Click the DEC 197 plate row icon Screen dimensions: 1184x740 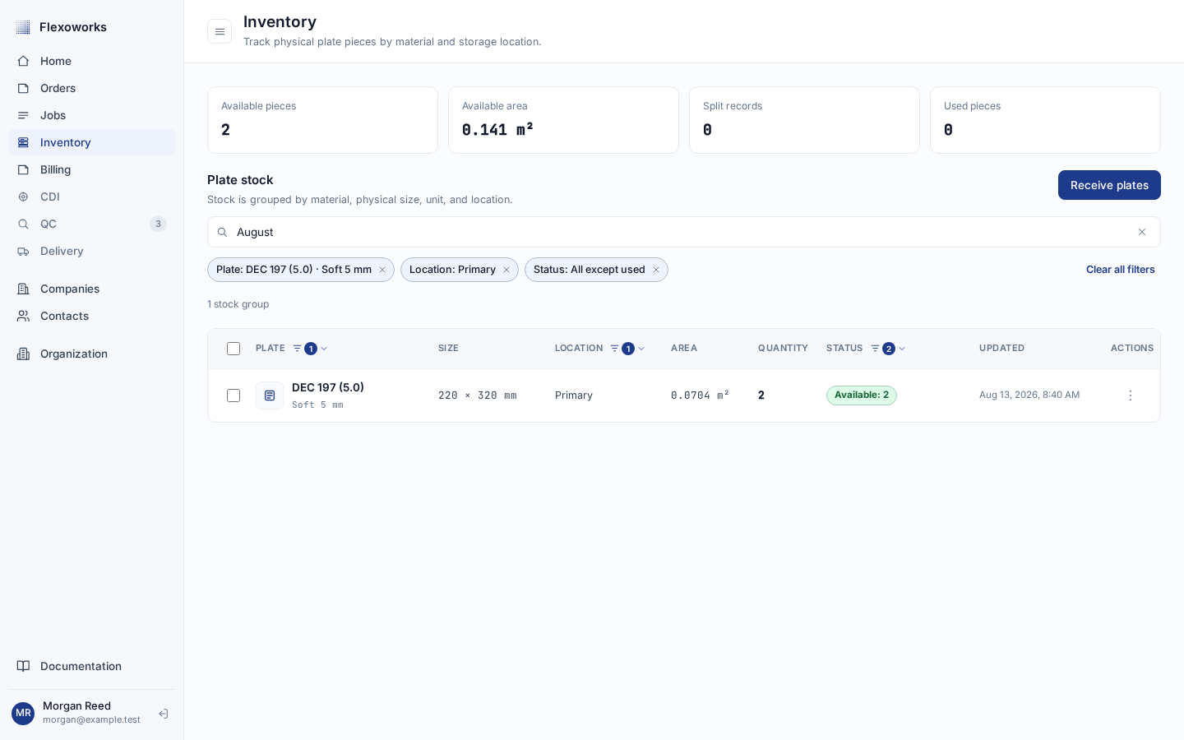(x=270, y=395)
